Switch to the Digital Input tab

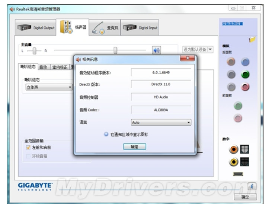(140, 28)
